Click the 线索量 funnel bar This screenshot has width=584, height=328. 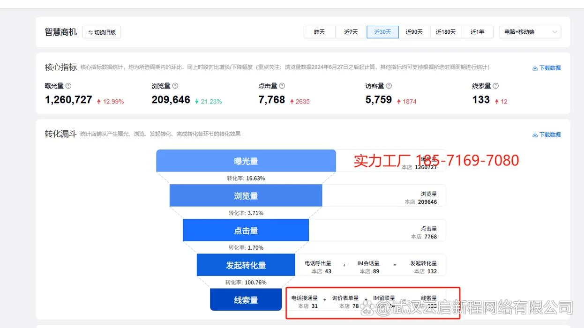[246, 299]
